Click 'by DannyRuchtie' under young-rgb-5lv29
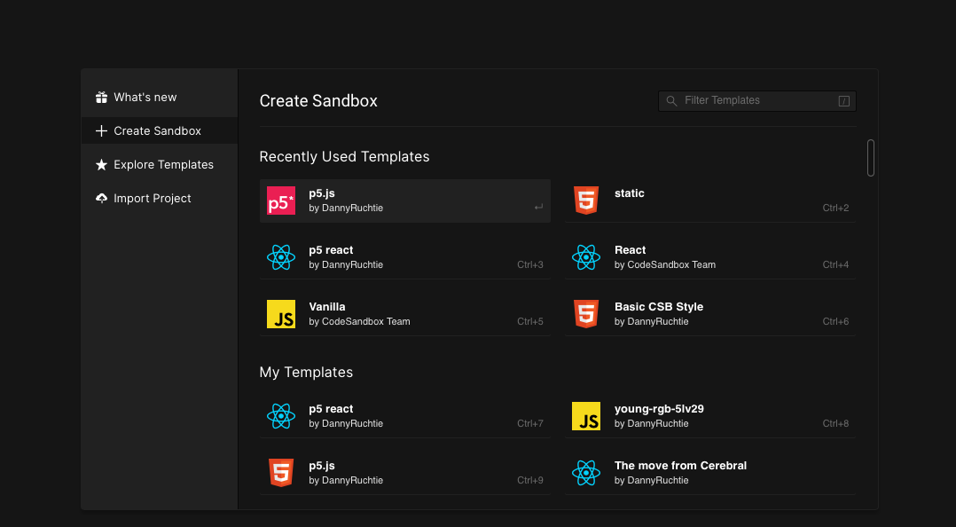Screen dimensions: 956x527 tap(652, 423)
